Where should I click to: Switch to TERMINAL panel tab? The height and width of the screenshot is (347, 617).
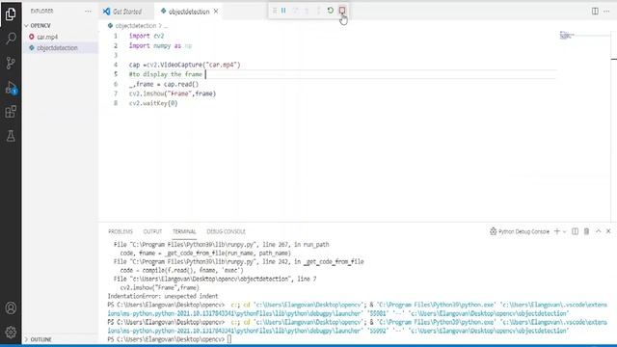[x=184, y=231]
